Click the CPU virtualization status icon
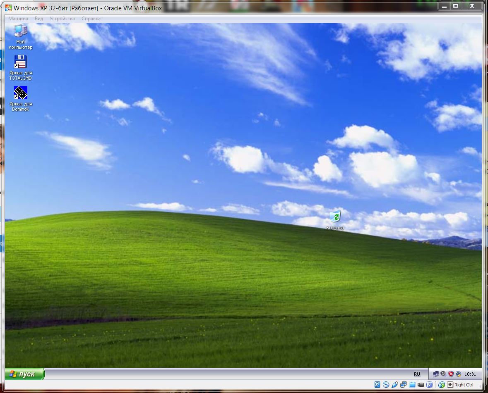The image size is (488, 393). (x=430, y=385)
